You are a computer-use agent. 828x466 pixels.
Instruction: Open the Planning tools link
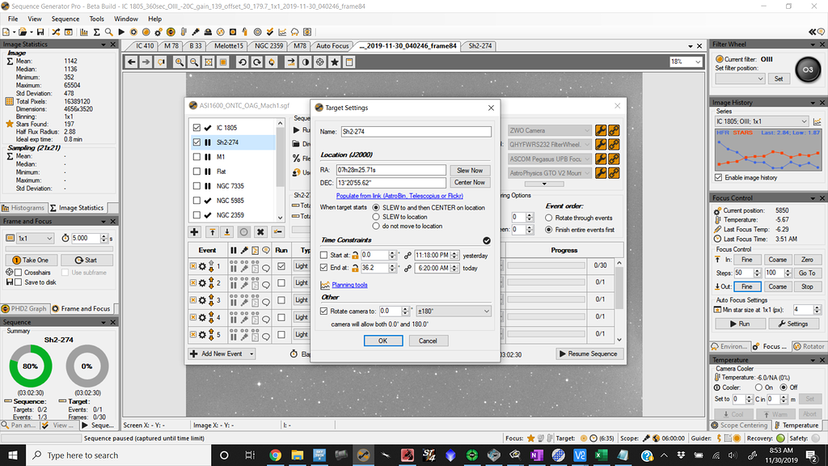pos(349,285)
